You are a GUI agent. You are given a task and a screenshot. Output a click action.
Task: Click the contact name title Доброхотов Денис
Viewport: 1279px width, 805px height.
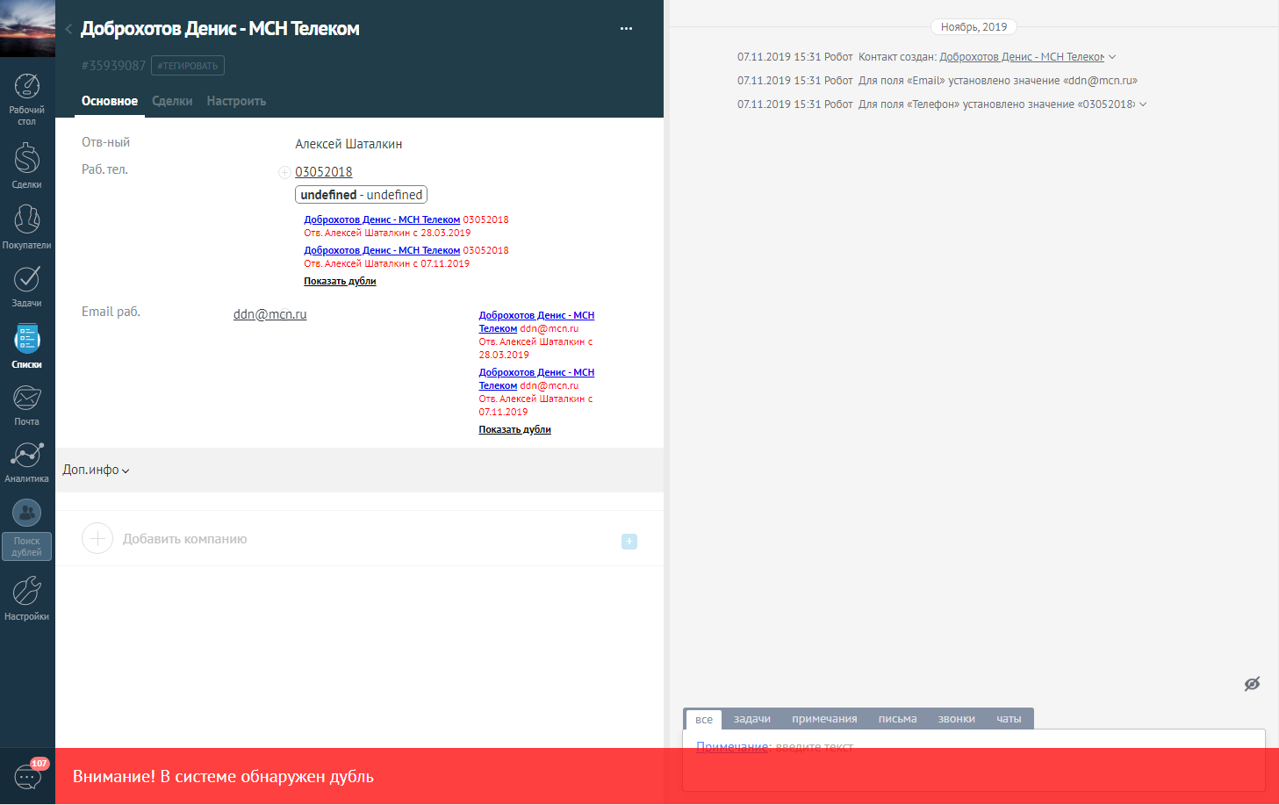(220, 29)
